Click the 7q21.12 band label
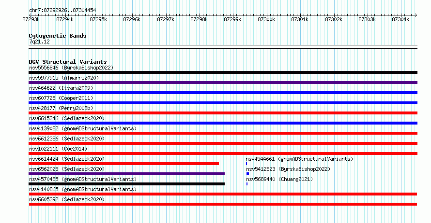Screen dimensions: 431x223 (x=39, y=42)
